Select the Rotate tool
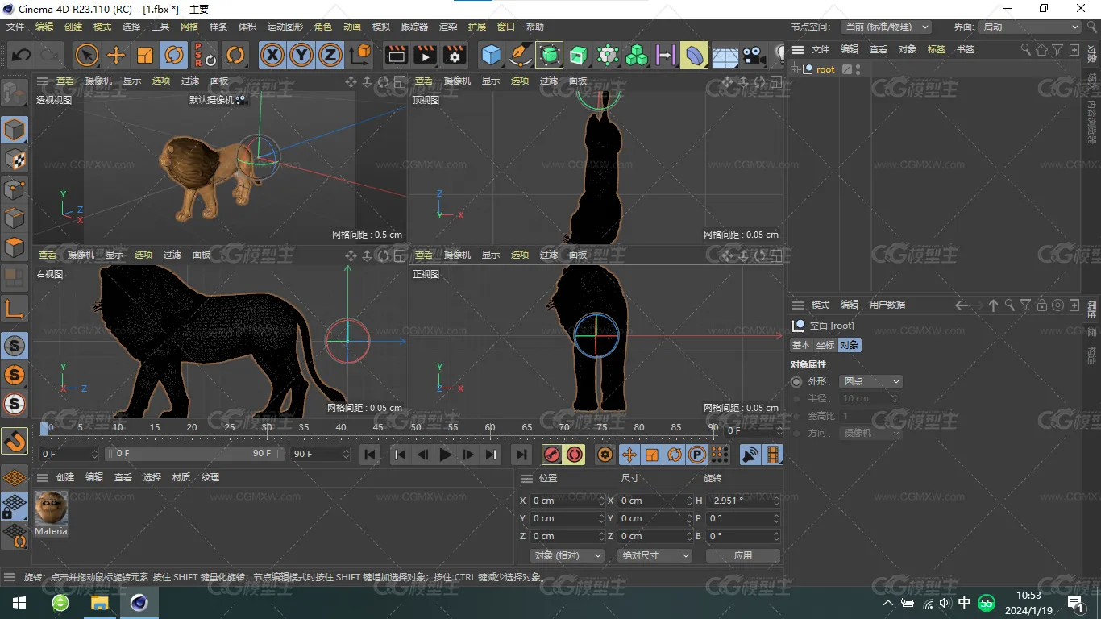 (174, 55)
